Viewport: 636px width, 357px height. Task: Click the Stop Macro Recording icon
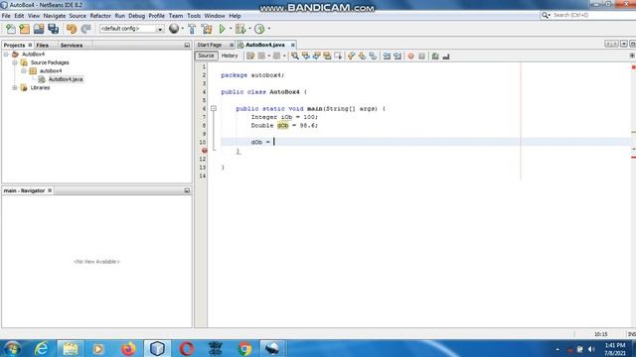click(x=421, y=57)
